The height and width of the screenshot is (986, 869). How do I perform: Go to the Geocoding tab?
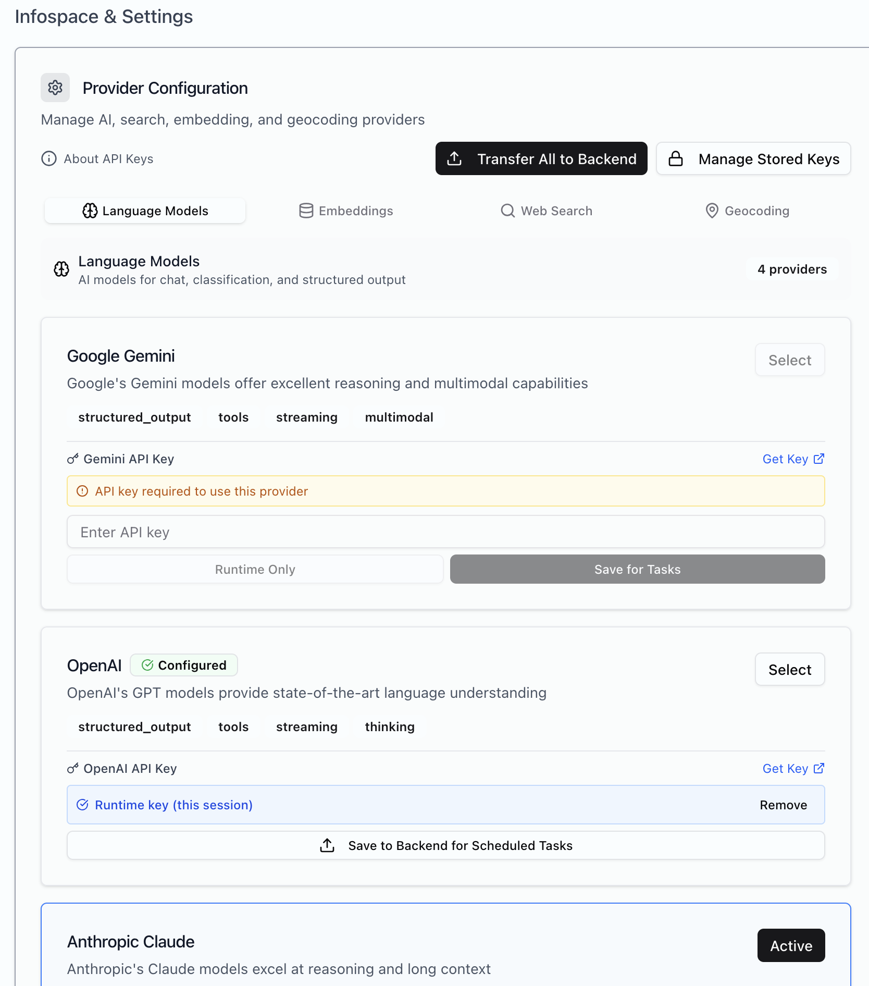coord(747,211)
